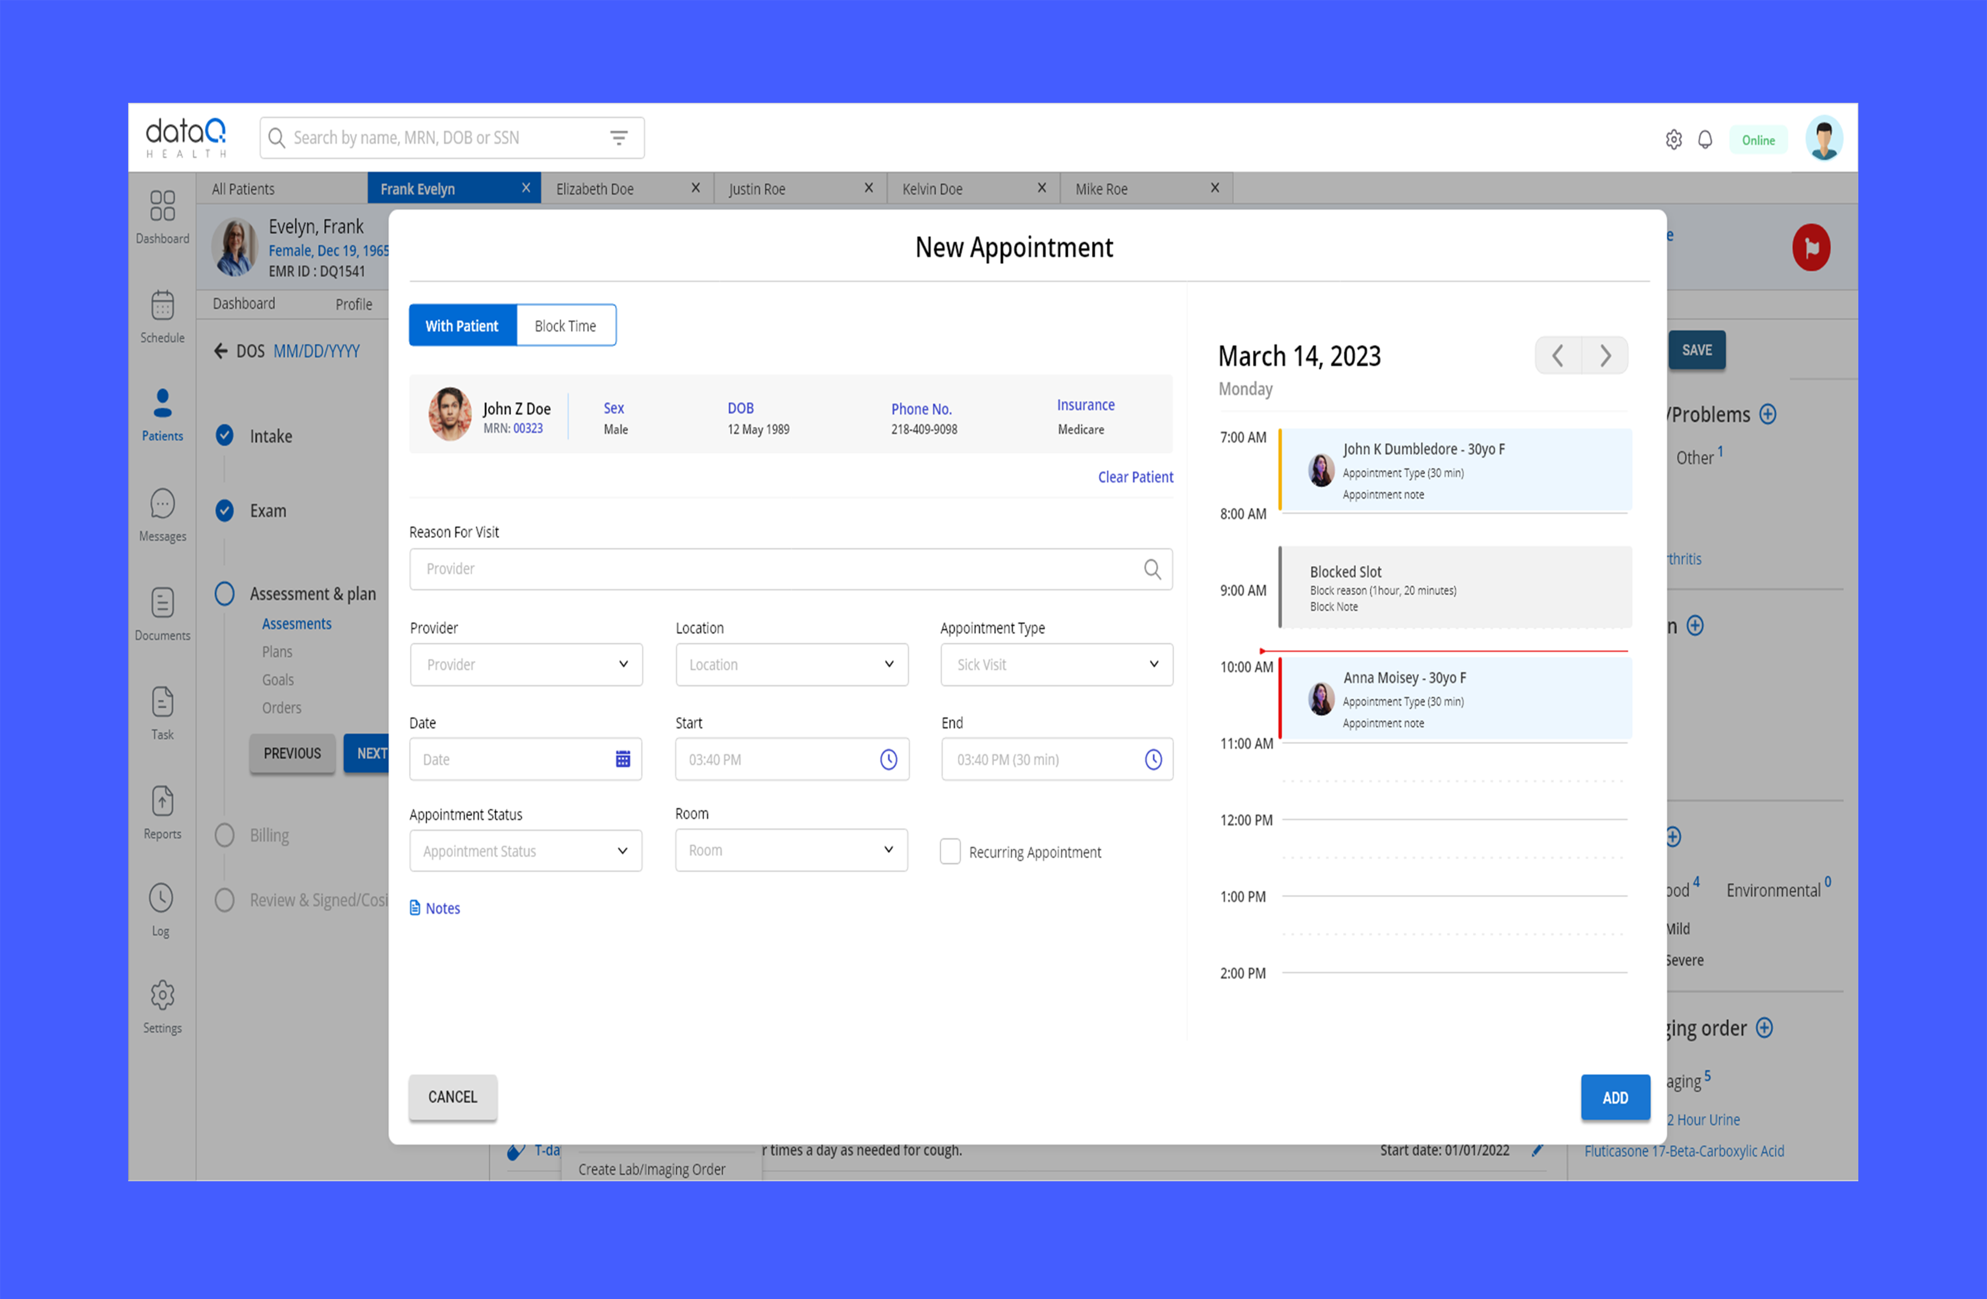Open the settings gear icon in header

click(1673, 140)
